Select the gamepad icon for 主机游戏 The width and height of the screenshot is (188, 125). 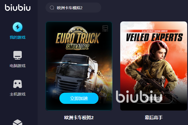(x=18, y=84)
